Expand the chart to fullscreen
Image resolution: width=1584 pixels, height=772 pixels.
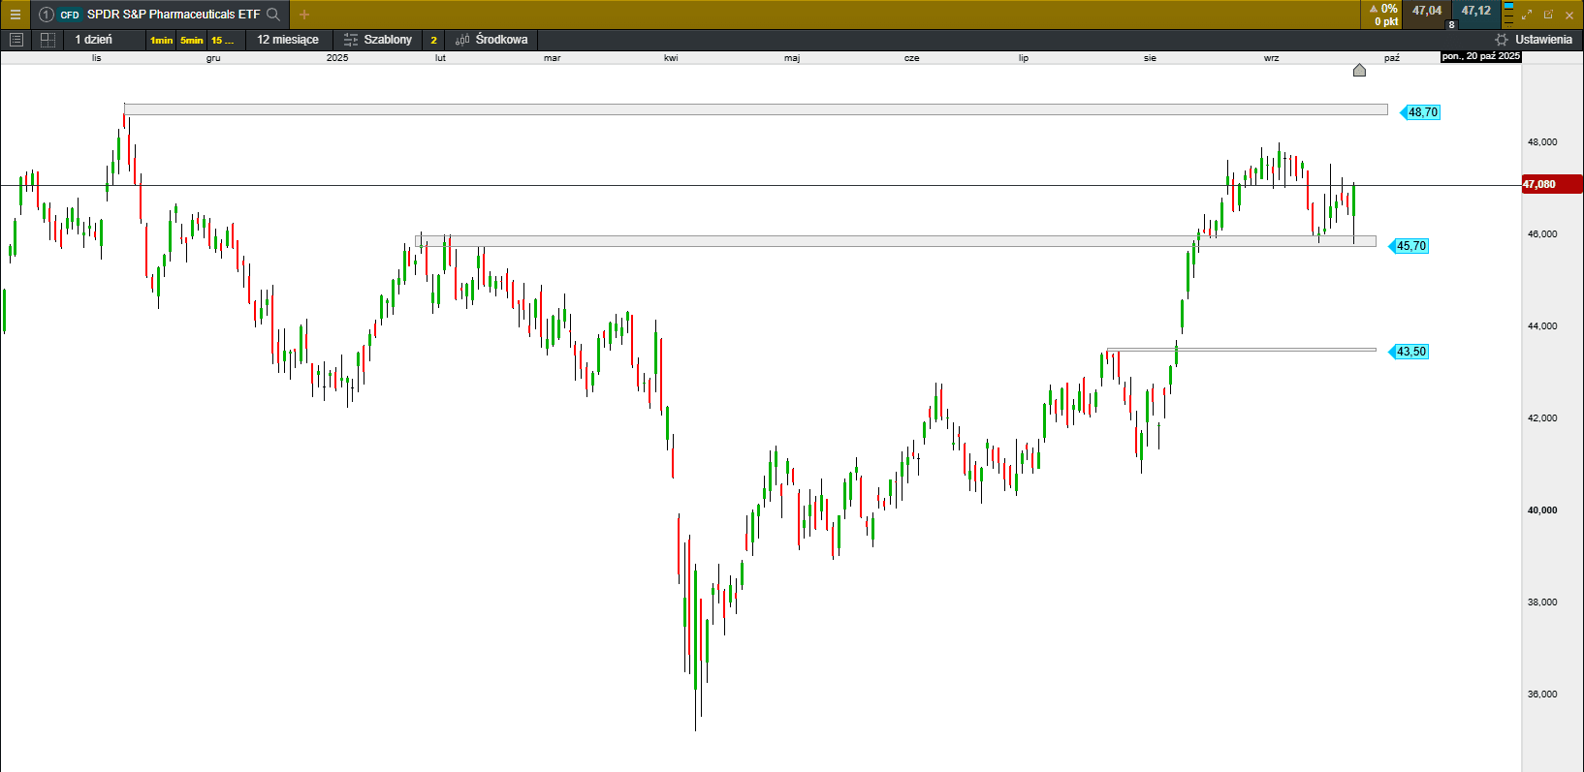pyautogui.click(x=1527, y=15)
